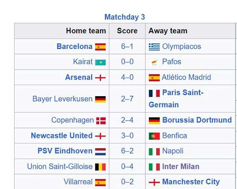
Task: Click the Greece flag next to Olympiacos
Action: click(154, 47)
